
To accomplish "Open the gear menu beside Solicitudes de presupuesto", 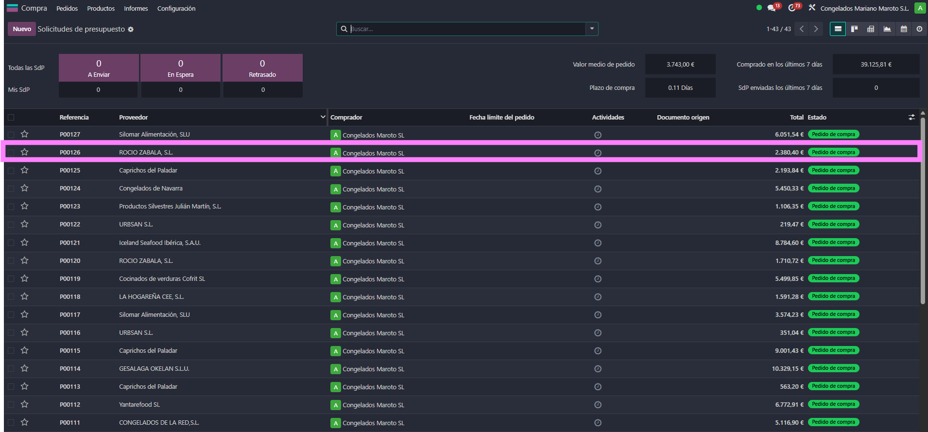I will (131, 30).
